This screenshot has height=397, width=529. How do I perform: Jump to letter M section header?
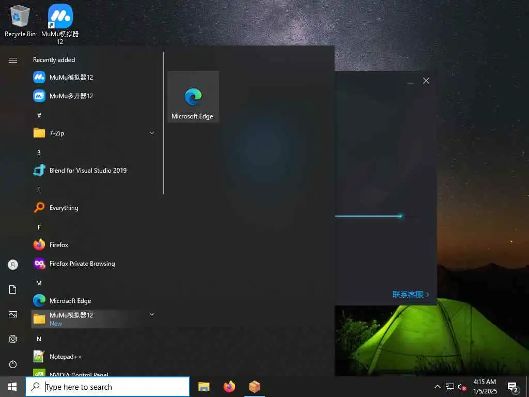click(x=39, y=283)
